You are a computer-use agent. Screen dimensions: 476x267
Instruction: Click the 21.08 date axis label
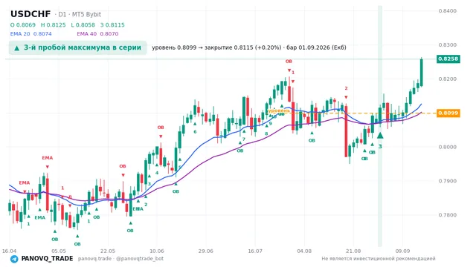click(x=353, y=251)
